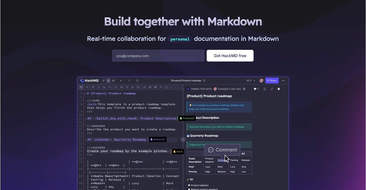Create a new note with the plus icon
Screen dimensions: 366x190
pyautogui.click(x=121, y=80)
